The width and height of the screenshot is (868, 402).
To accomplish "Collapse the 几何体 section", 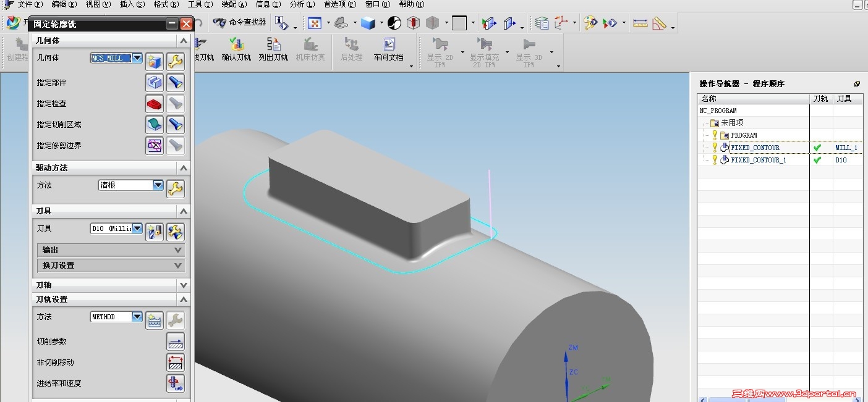I will coord(183,41).
